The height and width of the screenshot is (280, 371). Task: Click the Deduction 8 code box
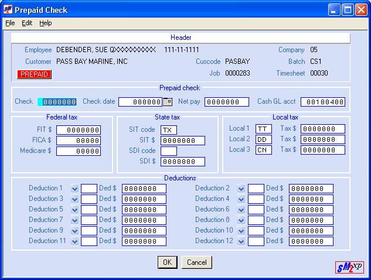[x=256, y=220]
